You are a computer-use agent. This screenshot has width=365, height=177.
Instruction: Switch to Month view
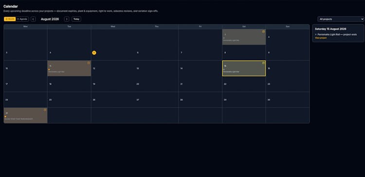(x=10, y=19)
